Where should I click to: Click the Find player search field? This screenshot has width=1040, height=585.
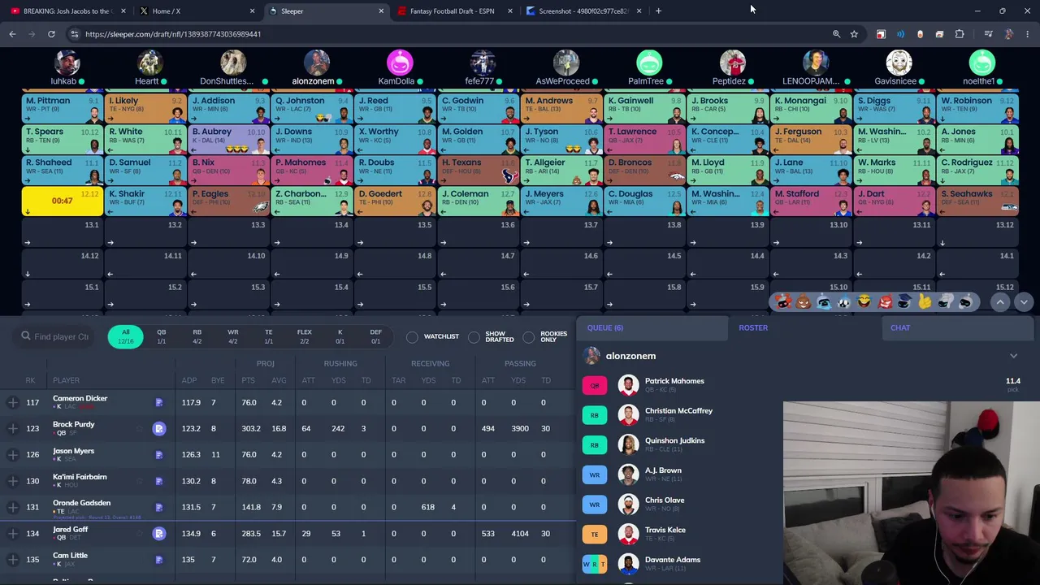(55, 336)
